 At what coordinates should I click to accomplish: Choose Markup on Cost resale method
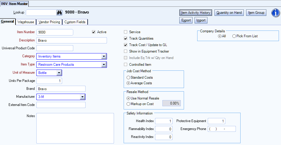128,104
